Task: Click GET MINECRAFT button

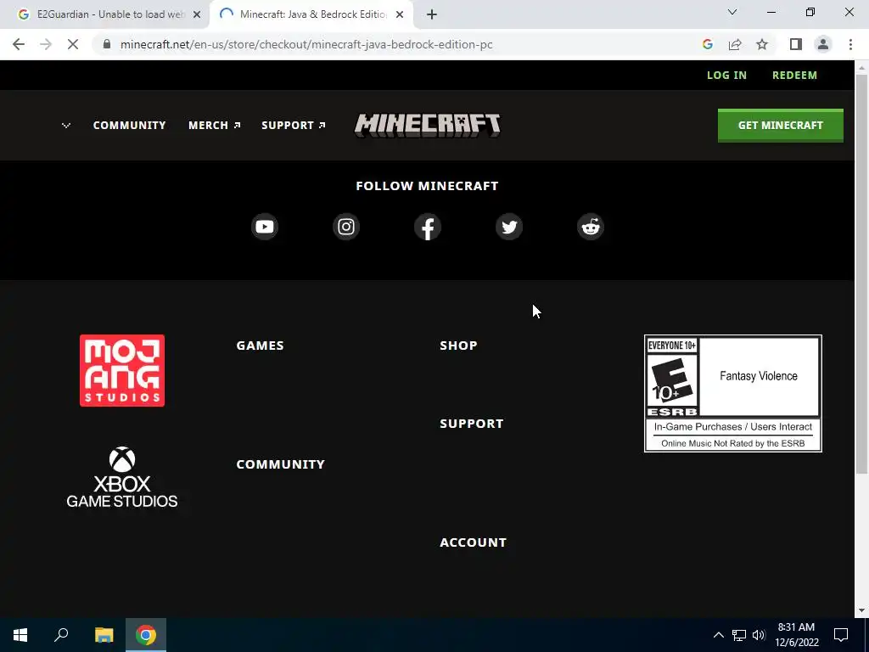Action: point(781,126)
